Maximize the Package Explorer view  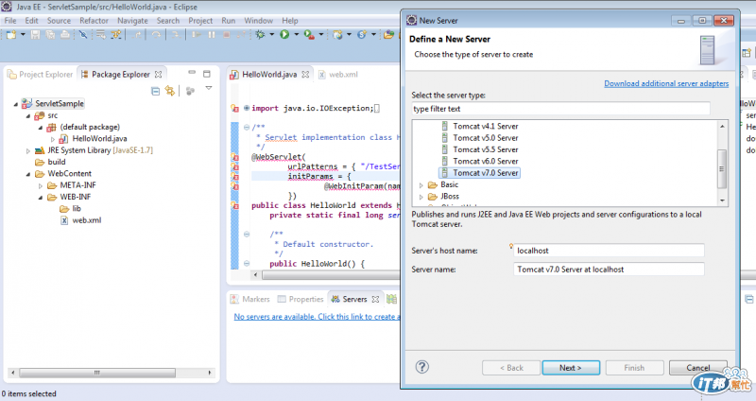point(207,74)
